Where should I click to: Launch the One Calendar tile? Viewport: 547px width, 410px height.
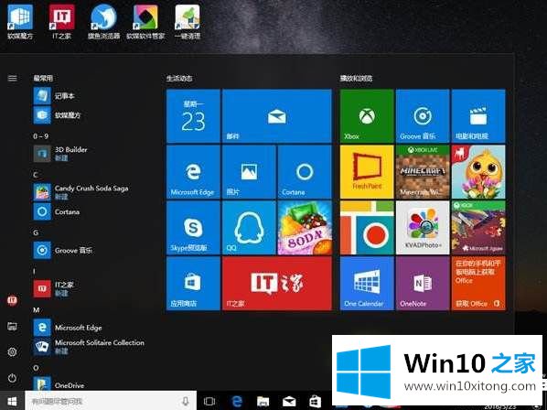point(367,284)
